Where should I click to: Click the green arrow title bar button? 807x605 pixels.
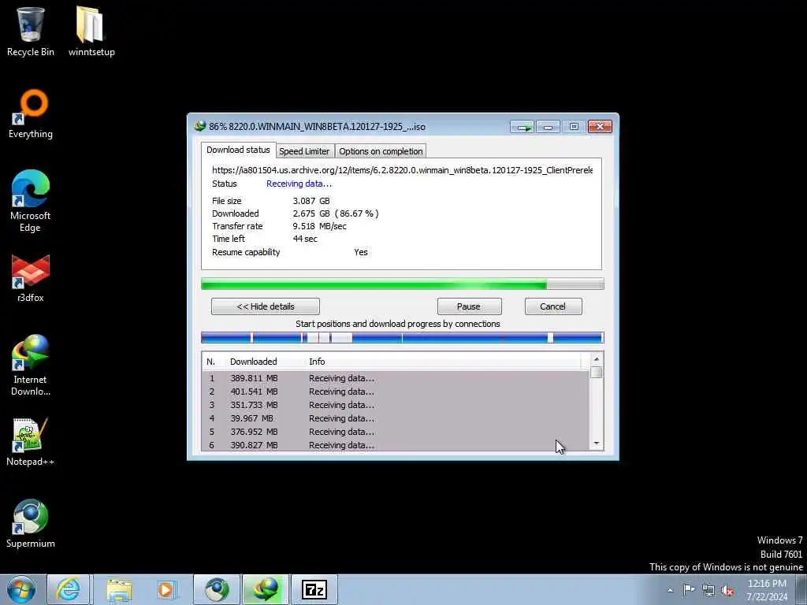click(523, 127)
